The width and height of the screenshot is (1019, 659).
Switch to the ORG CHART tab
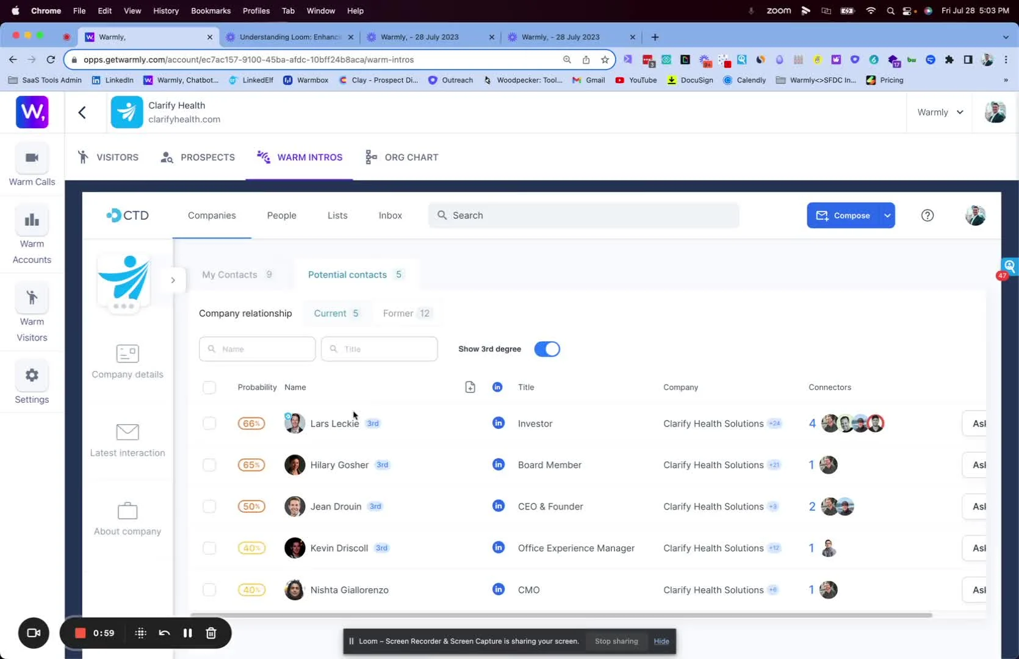[401, 157]
